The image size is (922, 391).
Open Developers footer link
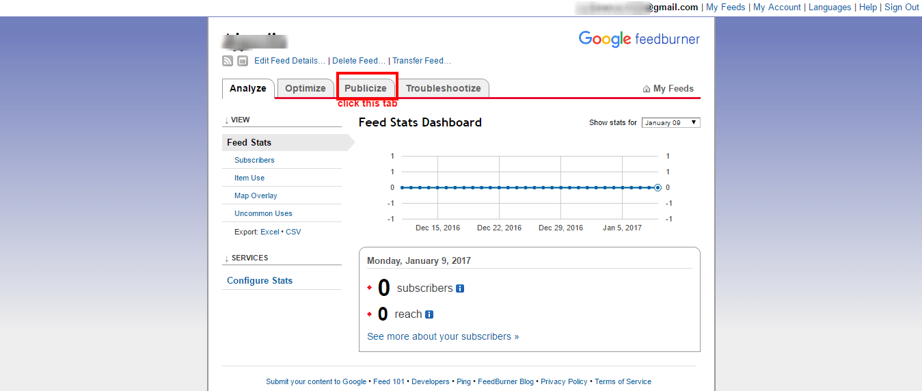431,381
